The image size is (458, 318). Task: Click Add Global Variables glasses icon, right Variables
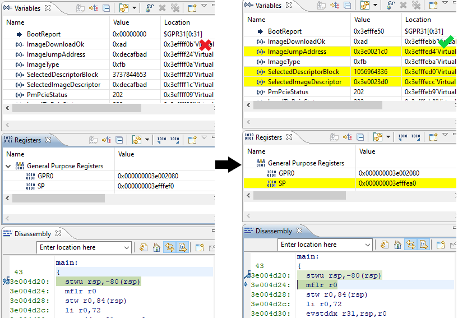391,5
